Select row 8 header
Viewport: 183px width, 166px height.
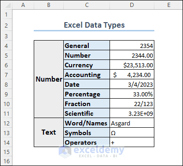(x=6, y=84)
